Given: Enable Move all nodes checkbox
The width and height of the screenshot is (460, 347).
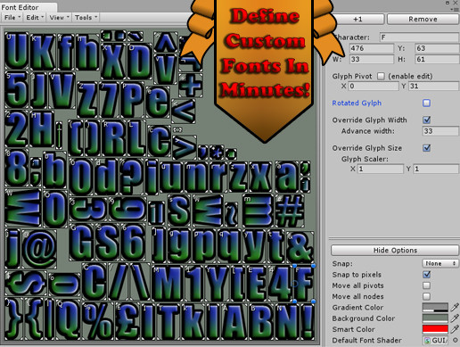Looking at the screenshot, I should [x=426, y=296].
